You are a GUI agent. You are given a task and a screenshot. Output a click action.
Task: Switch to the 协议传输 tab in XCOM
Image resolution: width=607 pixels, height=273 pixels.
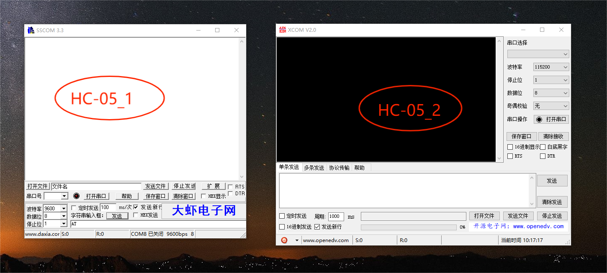click(340, 167)
